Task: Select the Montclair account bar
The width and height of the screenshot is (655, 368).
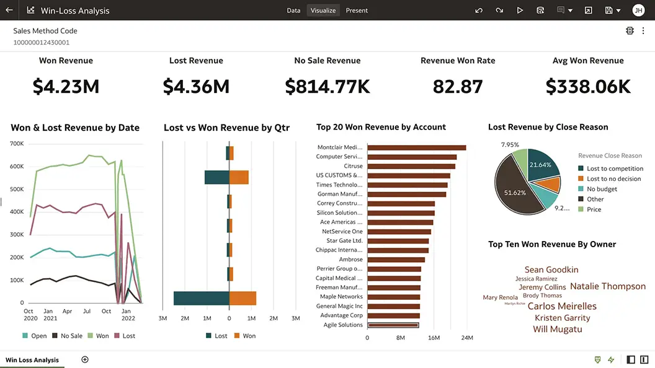Action: [x=416, y=147]
